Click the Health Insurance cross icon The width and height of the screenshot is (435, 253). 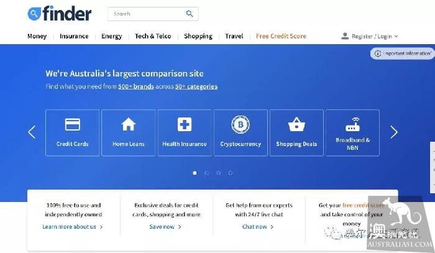pos(185,124)
